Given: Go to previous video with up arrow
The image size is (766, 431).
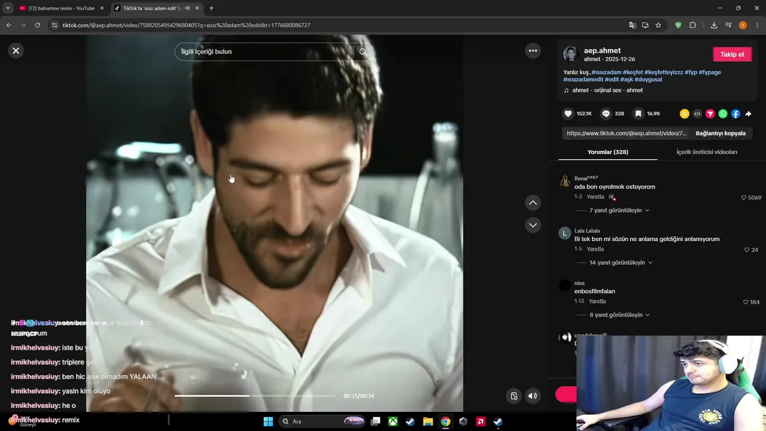Looking at the screenshot, I should (x=533, y=203).
